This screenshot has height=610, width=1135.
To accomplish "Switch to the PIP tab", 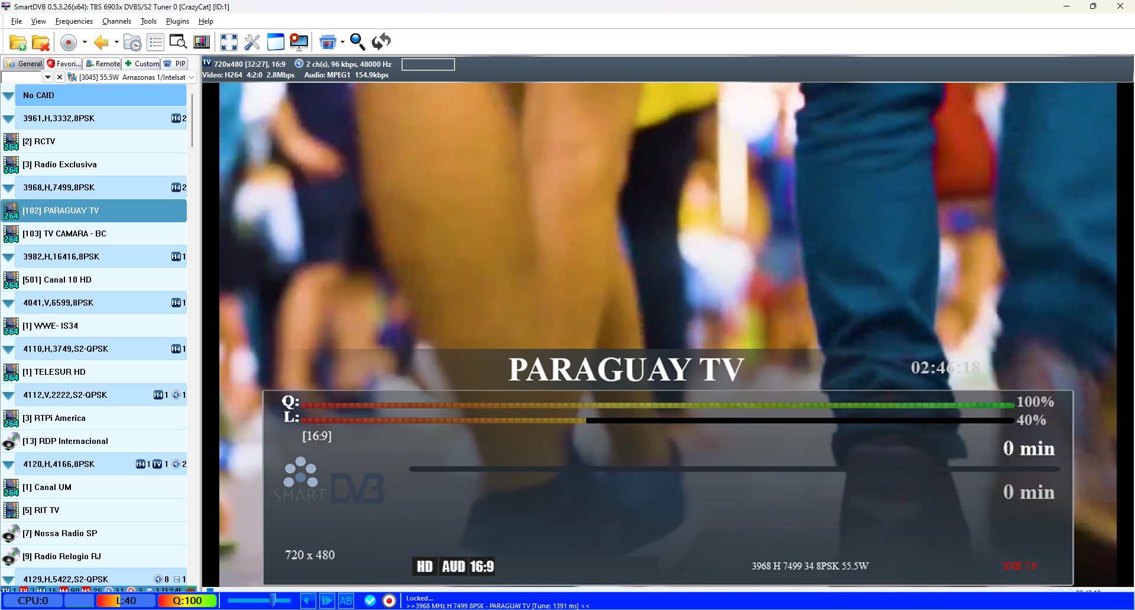I will 175,64.
